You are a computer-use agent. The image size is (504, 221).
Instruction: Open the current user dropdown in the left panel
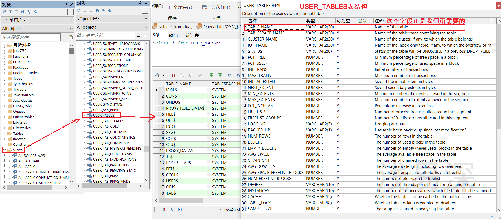coord(71,20)
